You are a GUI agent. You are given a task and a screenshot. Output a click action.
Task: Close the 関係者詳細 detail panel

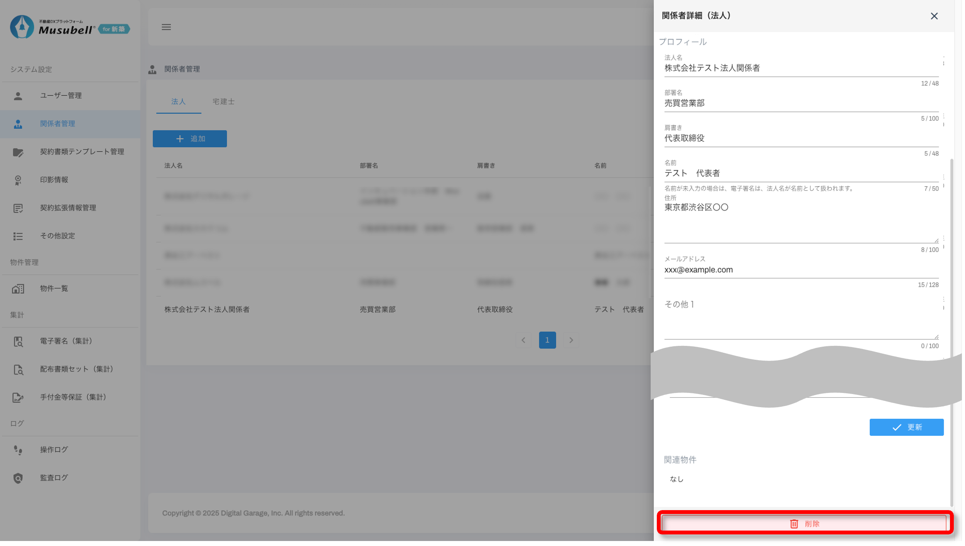(x=934, y=16)
